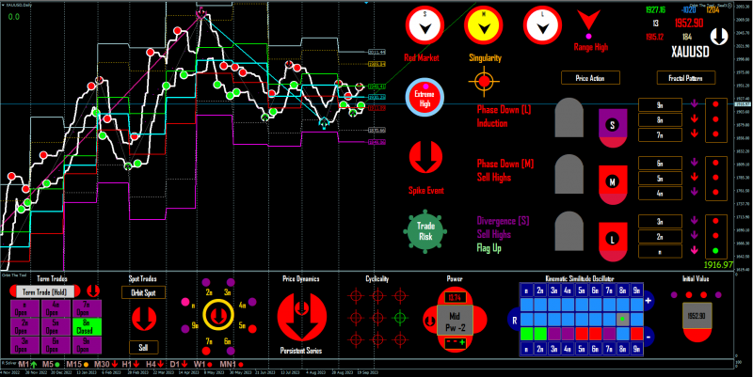Click the red arrow icon beside Term Trade (Hold)
753x377 pixels.
tap(93, 291)
